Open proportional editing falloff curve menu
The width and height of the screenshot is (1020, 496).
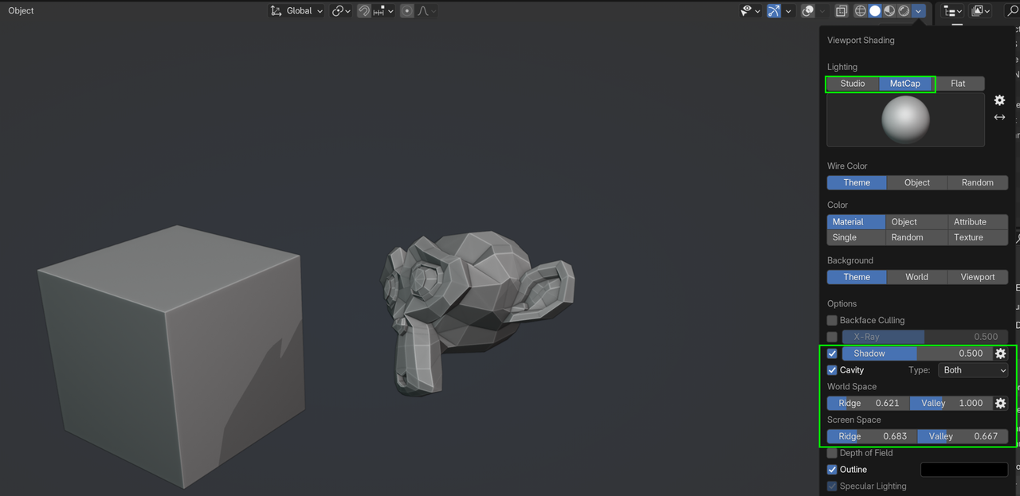coord(426,11)
